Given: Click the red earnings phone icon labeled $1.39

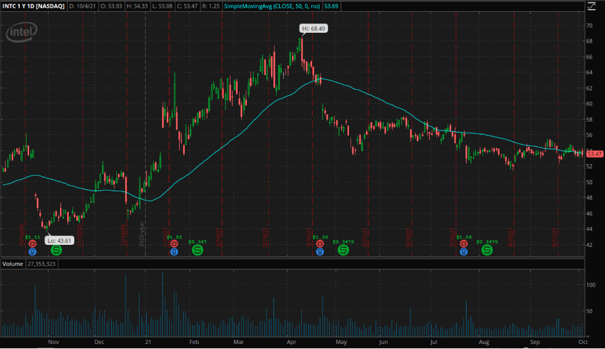Looking at the screenshot, I should click(x=319, y=244).
